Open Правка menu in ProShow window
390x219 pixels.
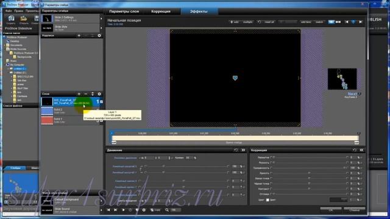(18, 11)
